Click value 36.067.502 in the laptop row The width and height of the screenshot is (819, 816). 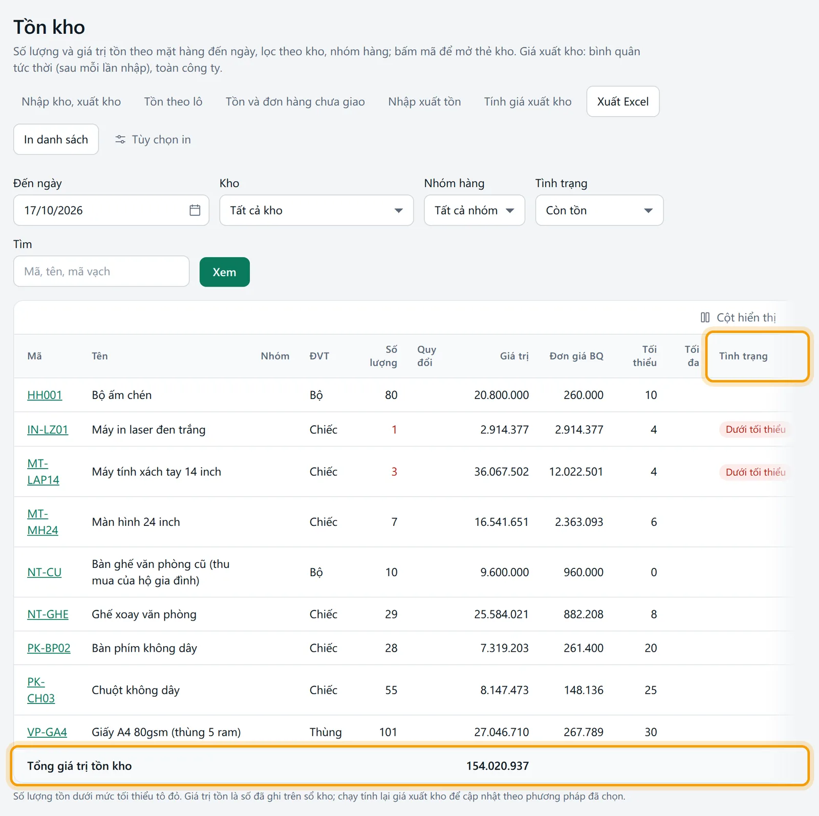coord(501,472)
